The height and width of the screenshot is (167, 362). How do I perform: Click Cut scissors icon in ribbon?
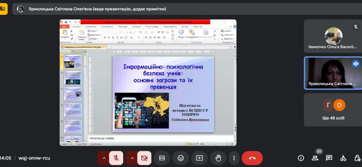pyautogui.click(x=71, y=31)
